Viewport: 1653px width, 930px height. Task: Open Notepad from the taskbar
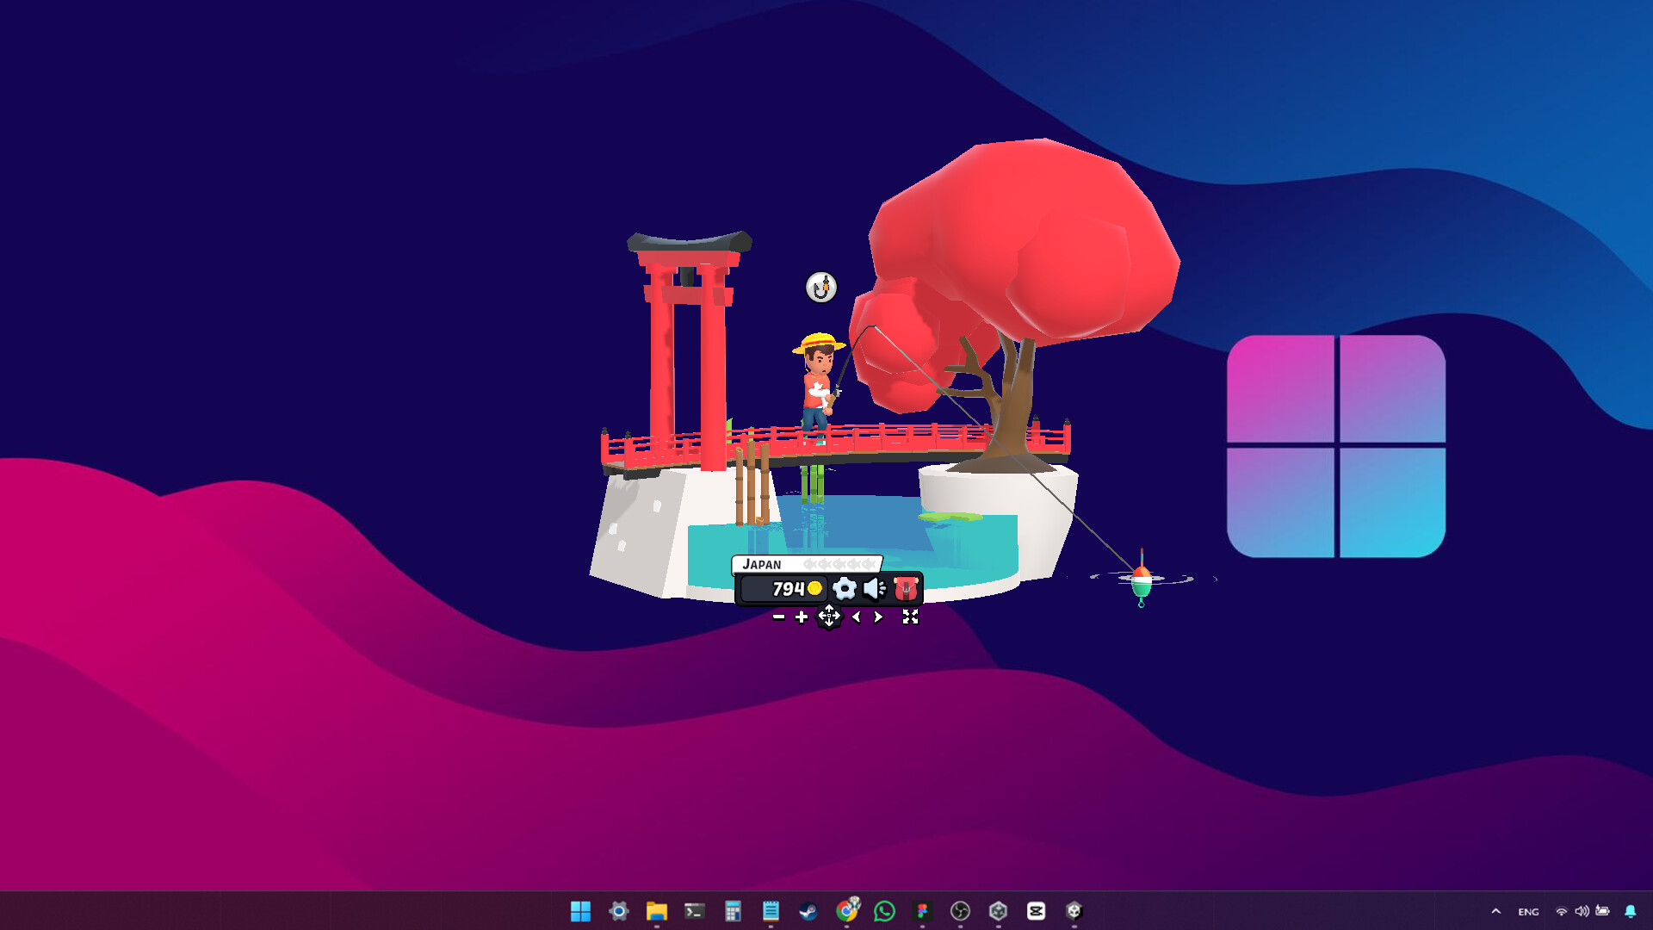771,911
